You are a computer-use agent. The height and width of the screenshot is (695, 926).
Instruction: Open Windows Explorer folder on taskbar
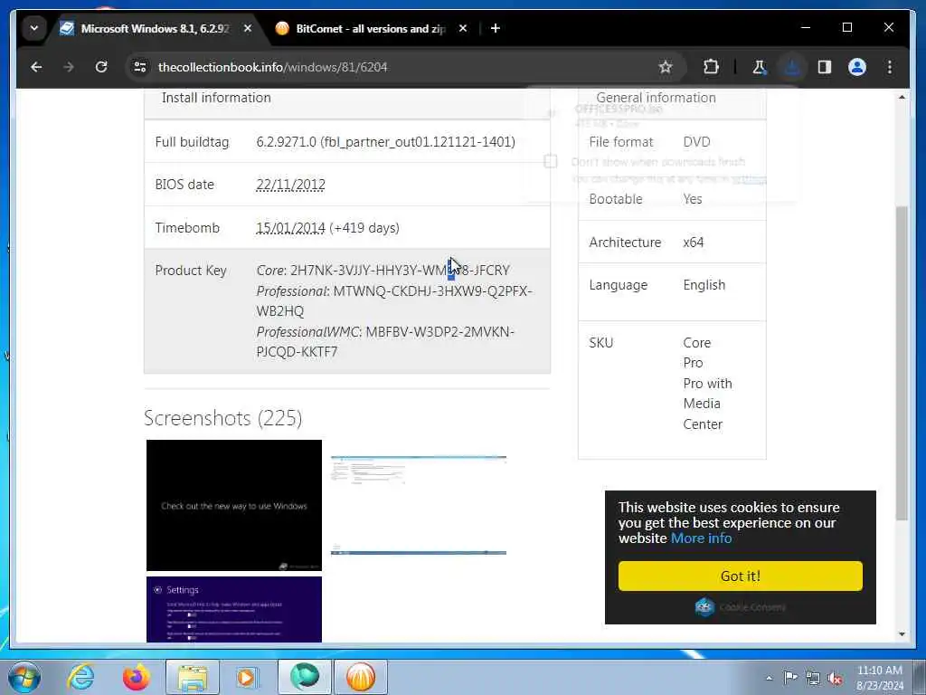193,677
